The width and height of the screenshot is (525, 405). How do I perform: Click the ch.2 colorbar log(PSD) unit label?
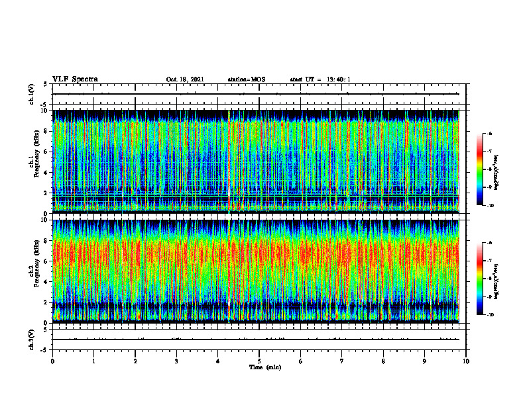tap(496, 281)
